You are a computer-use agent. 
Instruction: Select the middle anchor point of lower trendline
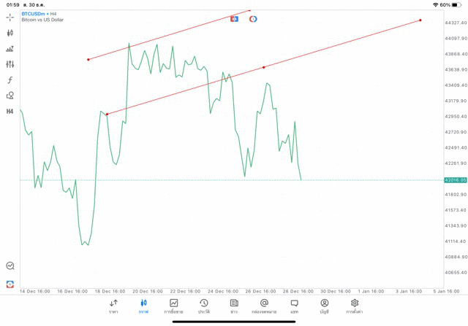(264, 67)
